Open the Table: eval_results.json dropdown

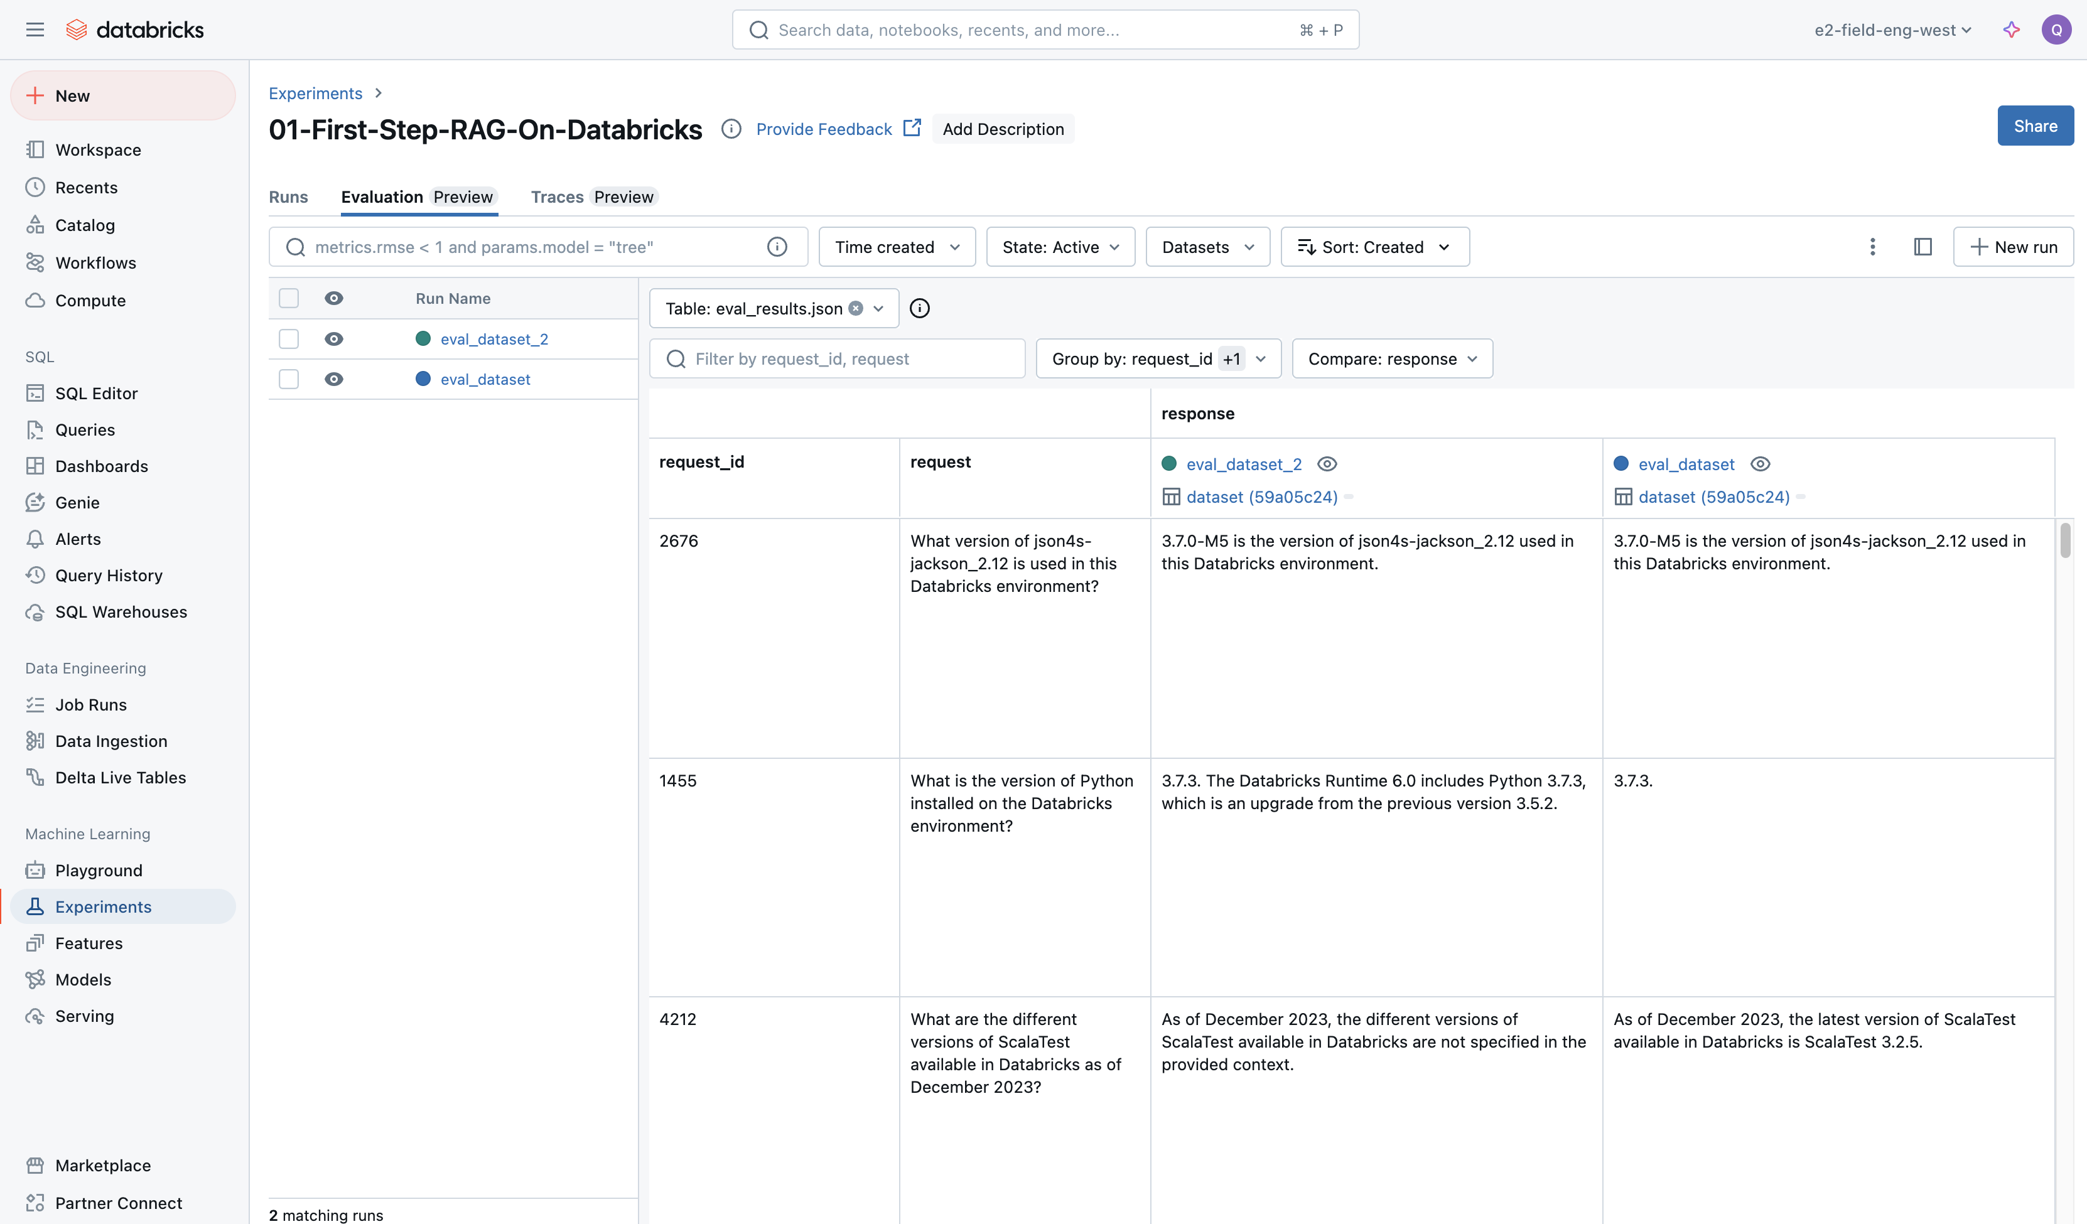click(x=774, y=308)
